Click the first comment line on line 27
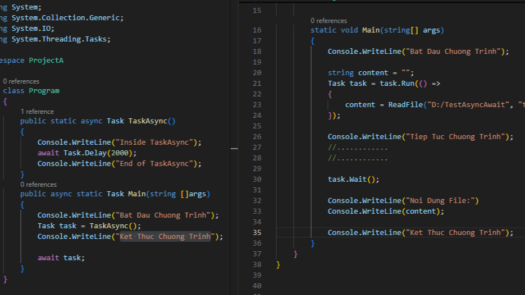The width and height of the screenshot is (525, 295). [x=358, y=147]
